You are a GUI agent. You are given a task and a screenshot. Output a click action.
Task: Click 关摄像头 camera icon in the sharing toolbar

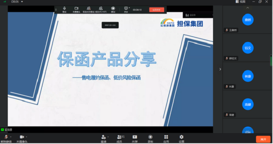click(x=76, y=8)
